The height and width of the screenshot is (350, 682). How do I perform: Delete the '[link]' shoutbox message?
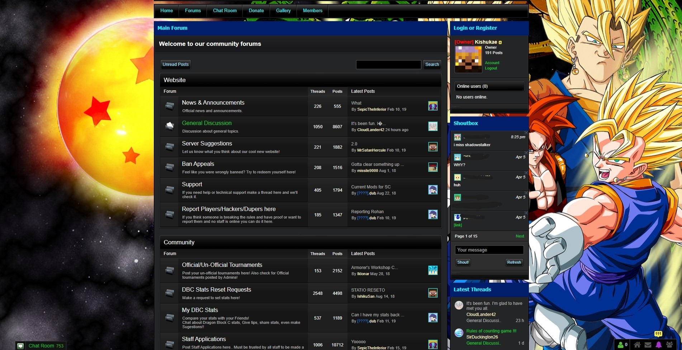(526, 213)
